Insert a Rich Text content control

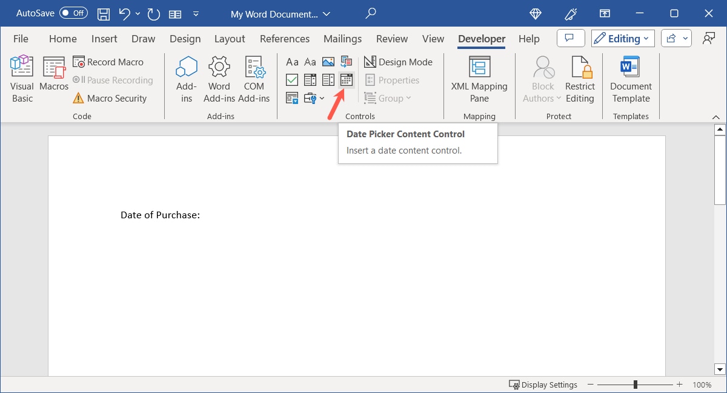[x=292, y=62]
